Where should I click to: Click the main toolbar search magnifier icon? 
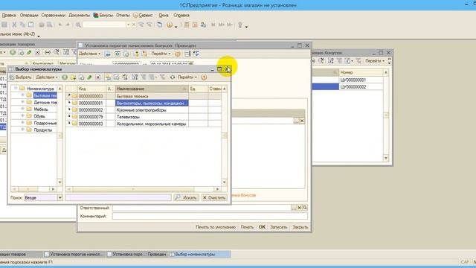[x=78, y=25]
